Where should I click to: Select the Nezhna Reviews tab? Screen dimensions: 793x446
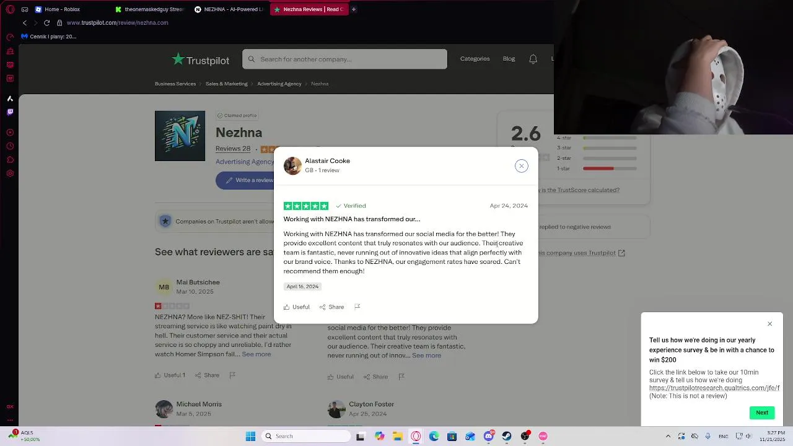[x=309, y=9]
